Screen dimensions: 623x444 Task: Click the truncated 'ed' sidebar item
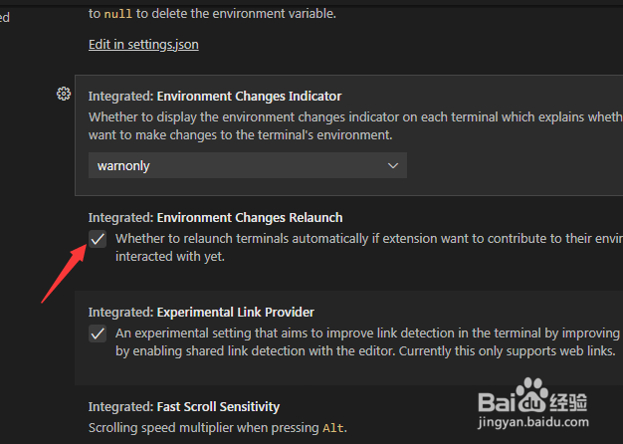pyautogui.click(x=5, y=18)
